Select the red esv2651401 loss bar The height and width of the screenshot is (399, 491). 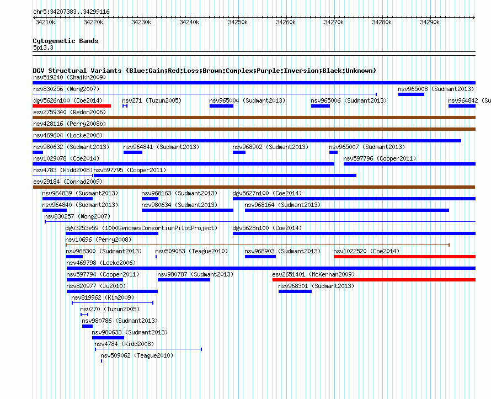click(x=374, y=280)
